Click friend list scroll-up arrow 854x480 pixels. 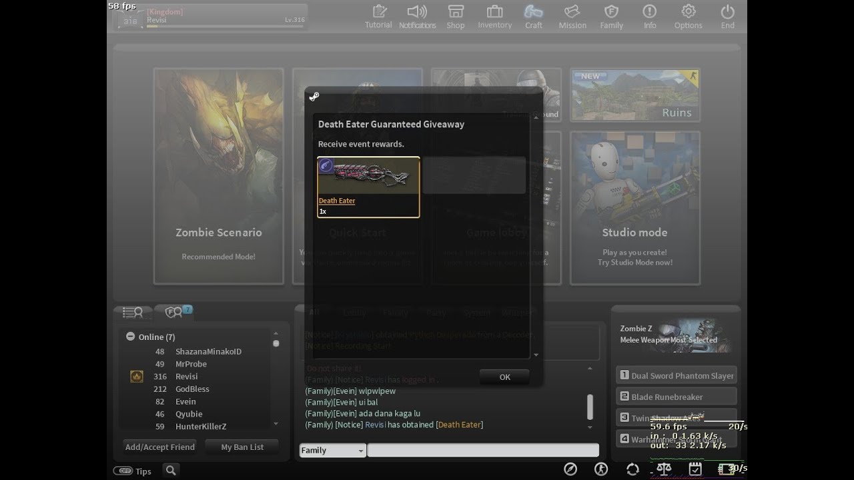(276, 333)
